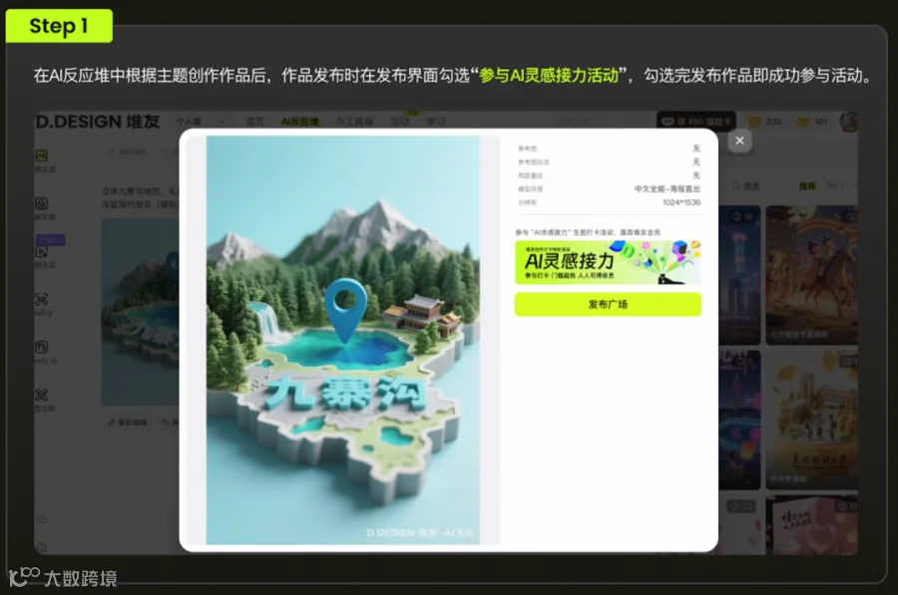
Task: Switch to the AI反应堆 nav tab
Action: point(299,122)
